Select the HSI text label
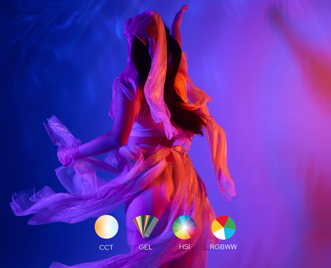The width and height of the screenshot is (331, 268). pos(184,247)
